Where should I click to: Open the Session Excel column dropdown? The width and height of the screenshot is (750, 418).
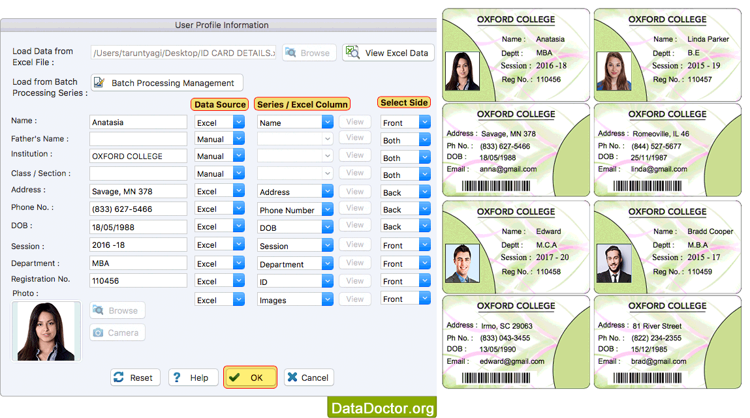click(295, 246)
